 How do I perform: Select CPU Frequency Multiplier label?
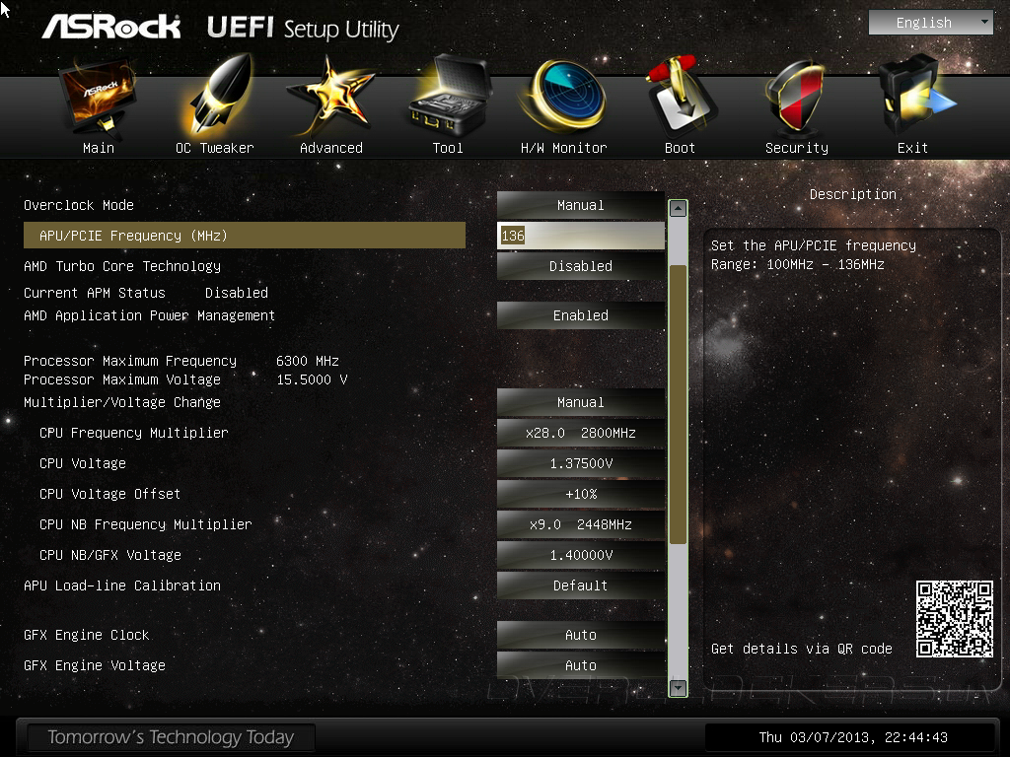click(x=134, y=433)
